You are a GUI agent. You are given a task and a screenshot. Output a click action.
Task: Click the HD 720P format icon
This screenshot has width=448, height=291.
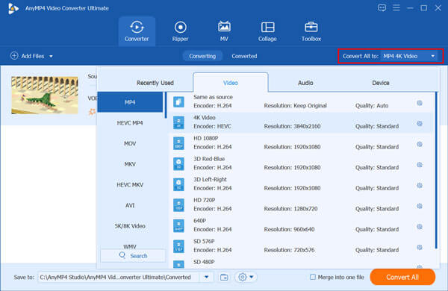coord(178,205)
